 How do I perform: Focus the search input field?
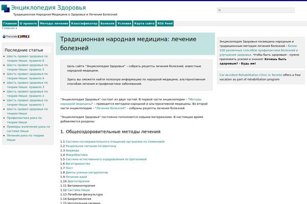pyautogui.click(x=256, y=10)
